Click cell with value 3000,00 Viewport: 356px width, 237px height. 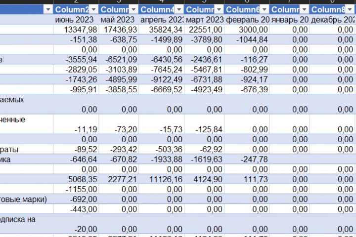247,30
